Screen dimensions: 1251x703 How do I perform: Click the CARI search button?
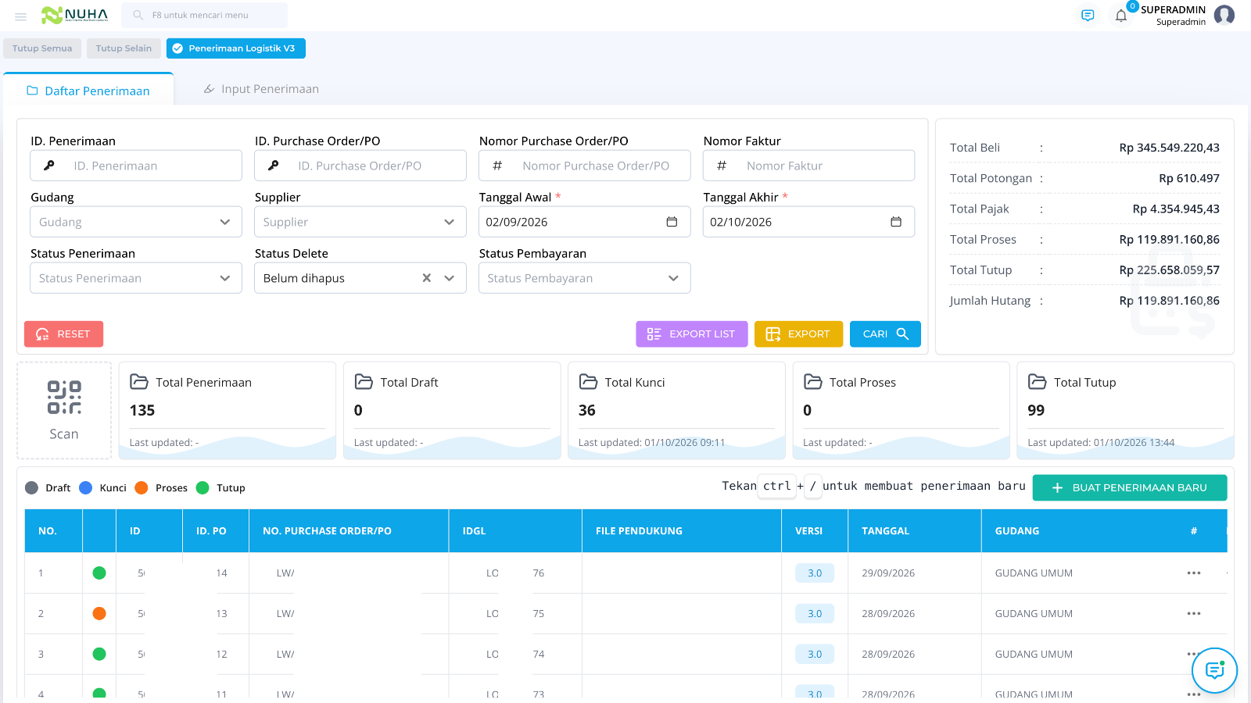pyautogui.click(x=885, y=334)
